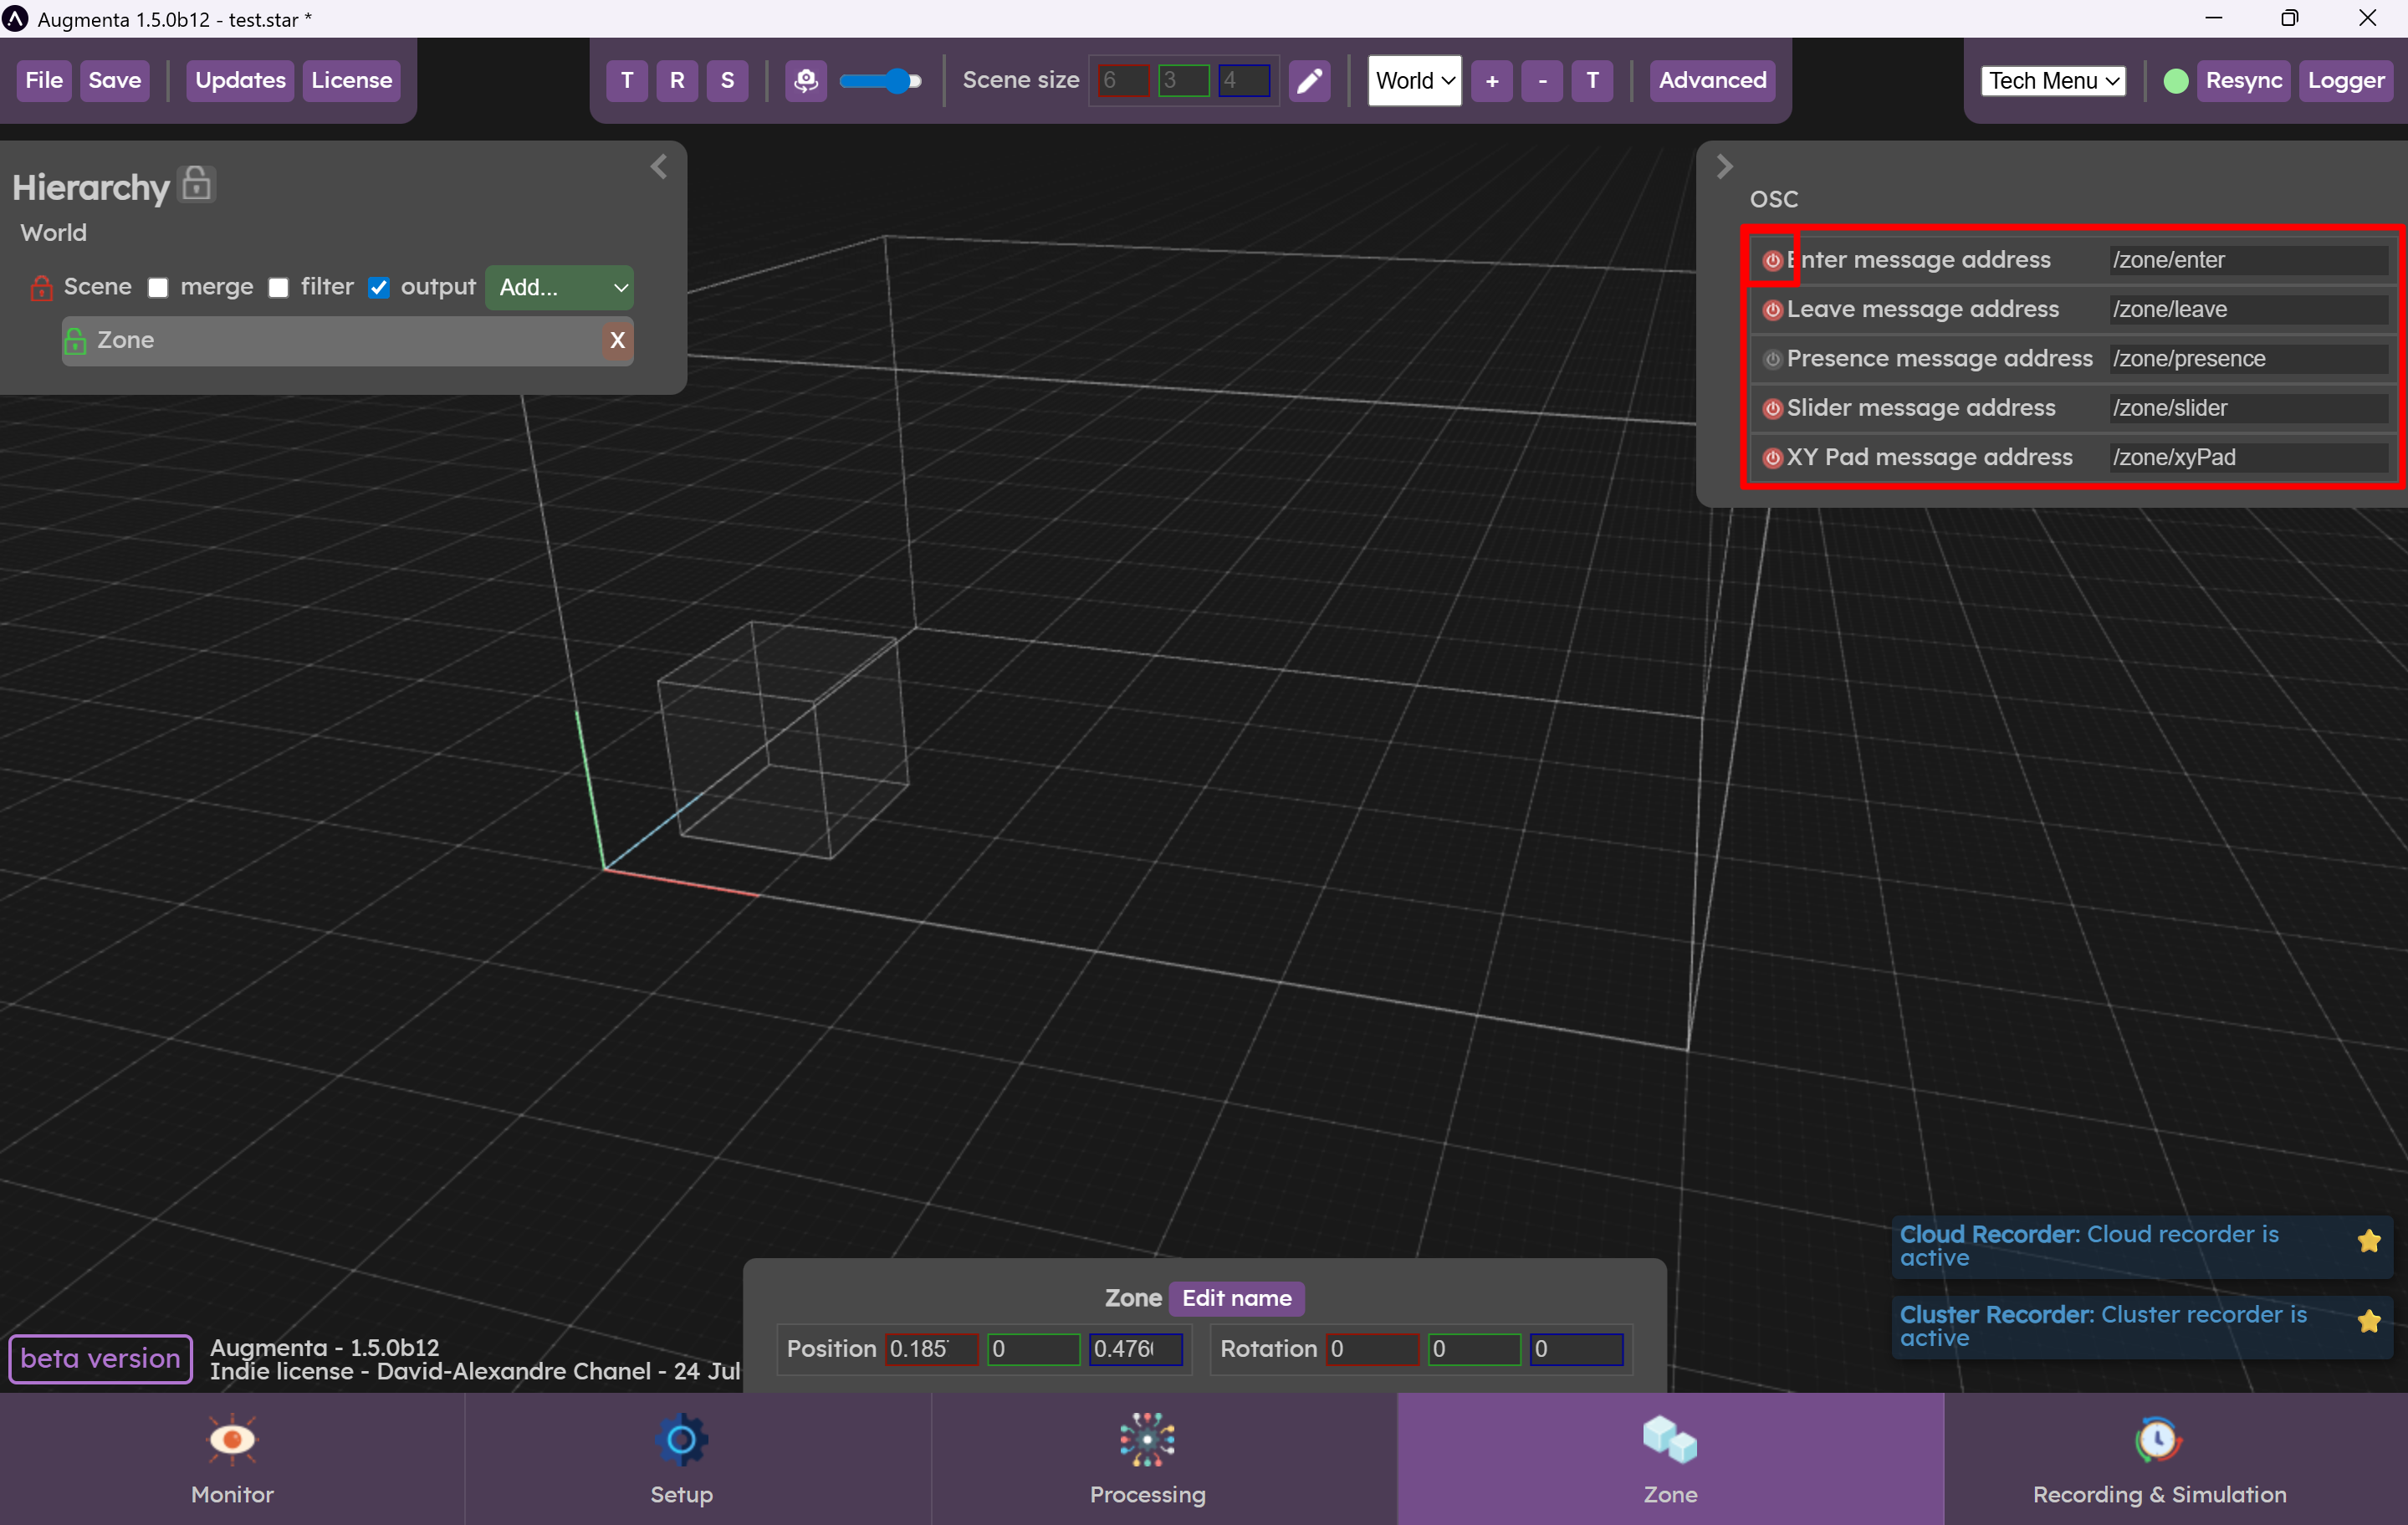Viewport: 2408px width, 1525px height.
Task: Uncheck the output checkbox
Action: tap(378, 288)
